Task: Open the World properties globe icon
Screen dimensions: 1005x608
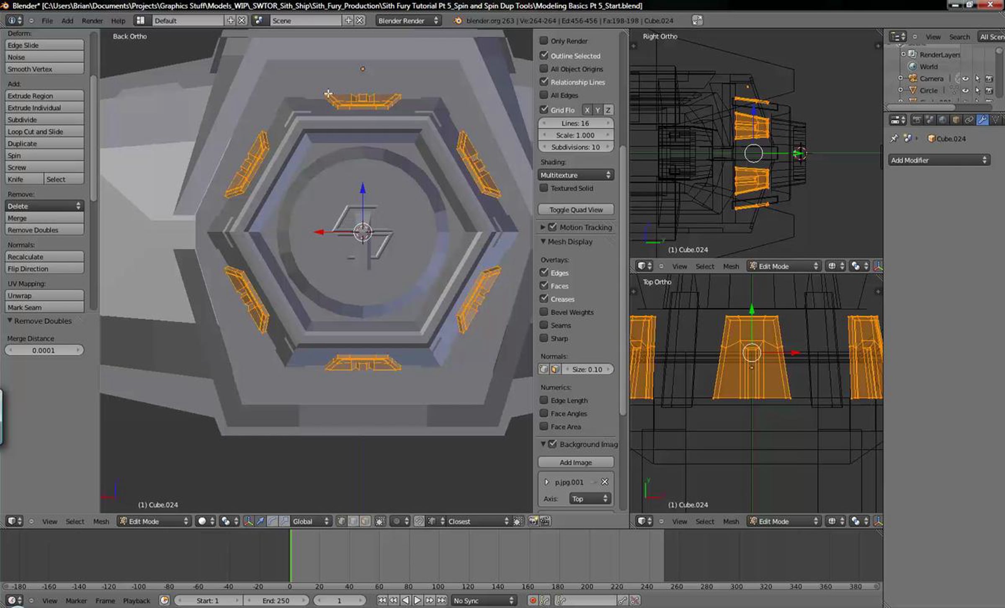Action: [942, 120]
